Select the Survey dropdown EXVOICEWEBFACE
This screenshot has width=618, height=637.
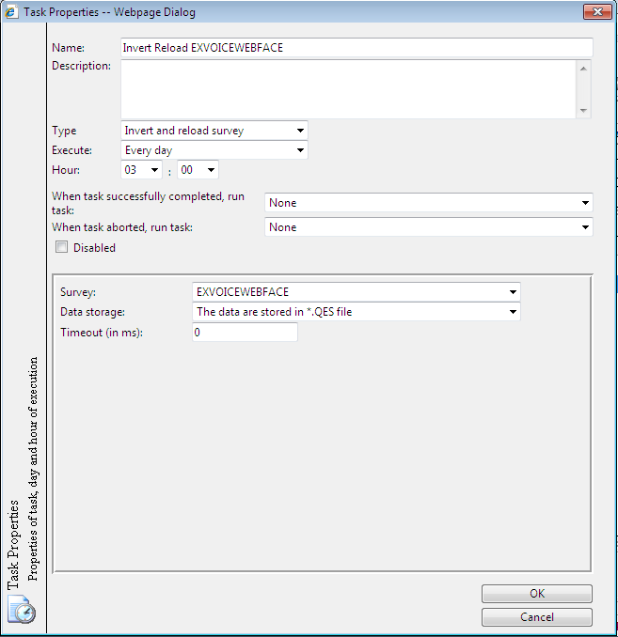pyautogui.click(x=356, y=292)
